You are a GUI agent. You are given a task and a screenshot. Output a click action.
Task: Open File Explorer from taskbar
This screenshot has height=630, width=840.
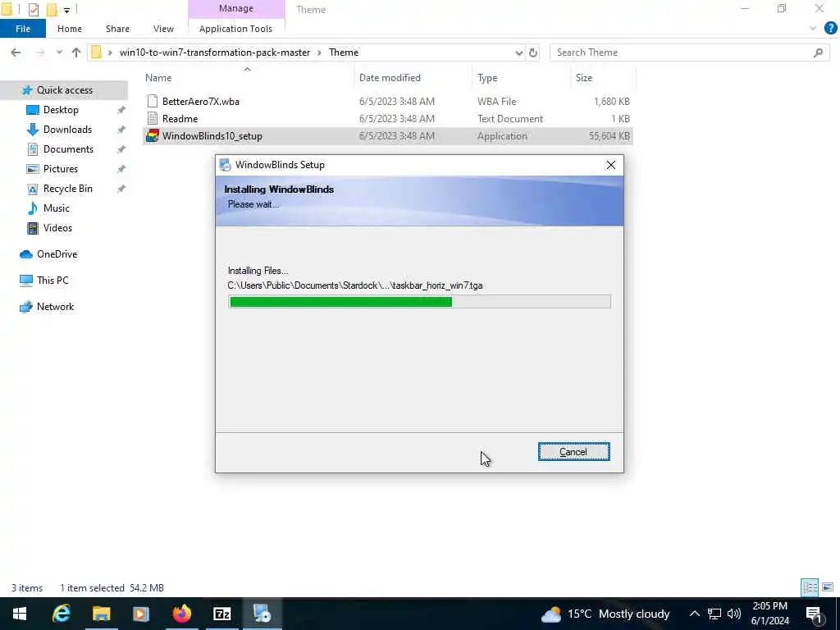pyautogui.click(x=101, y=614)
